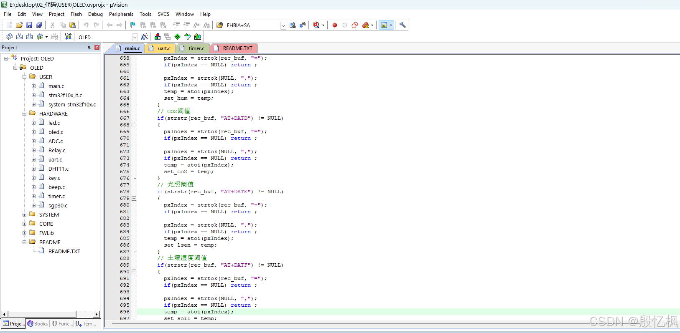Screen dimensions: 680x333
Task: Click the Batch Build icon
Action: point(40,37)
